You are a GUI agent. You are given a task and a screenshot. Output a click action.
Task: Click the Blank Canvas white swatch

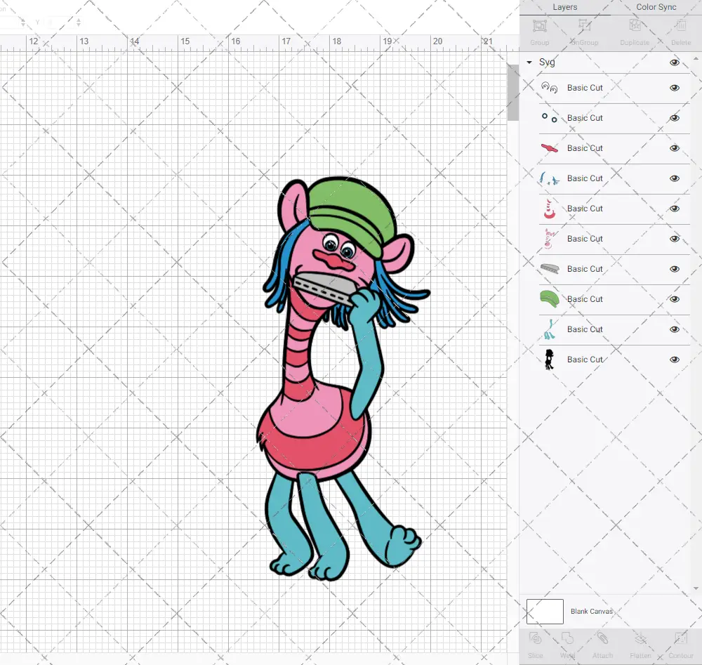[x=545, y=611]
